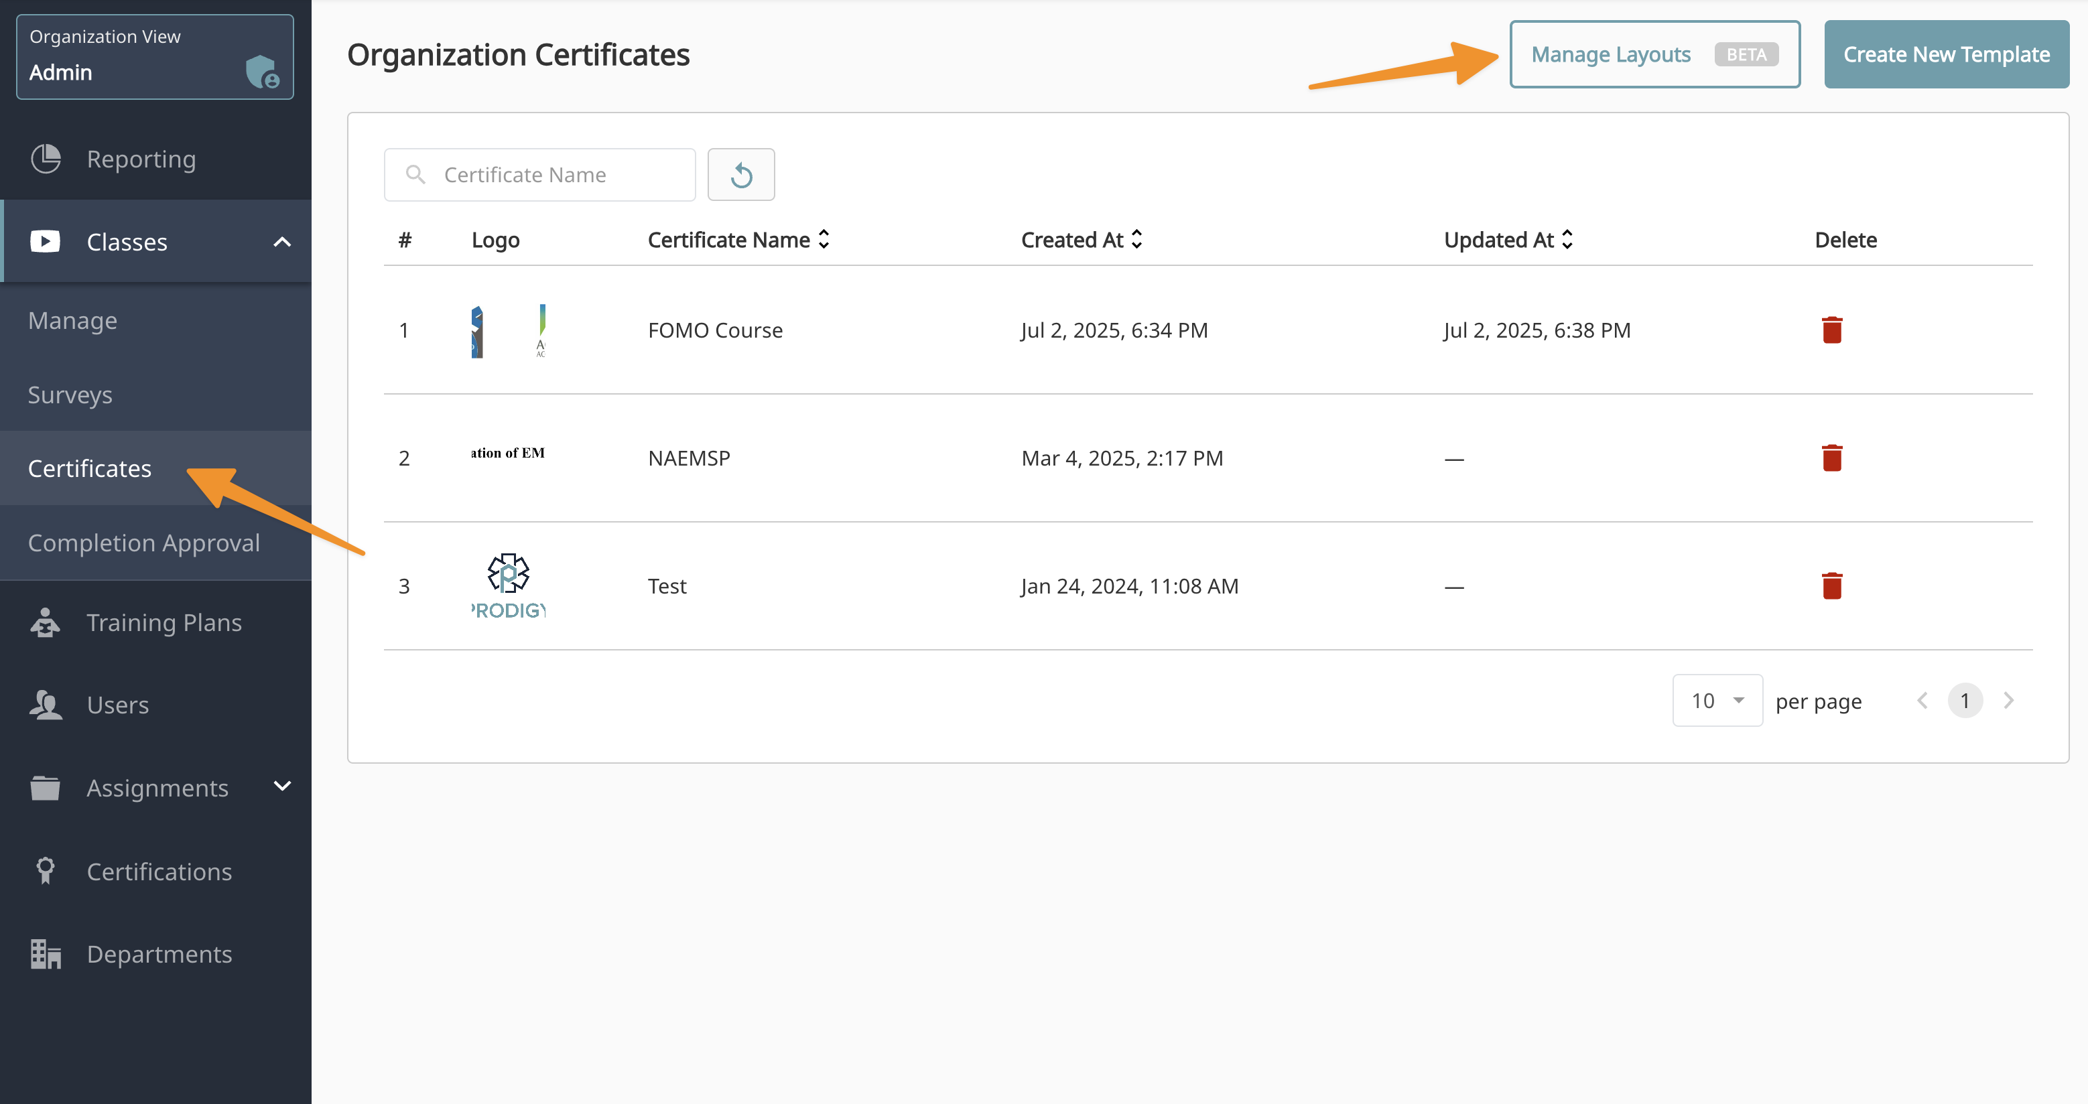Click the Reporting pie chart icon
This screenshot has height=1104, width=2088.
click(46, 159)
